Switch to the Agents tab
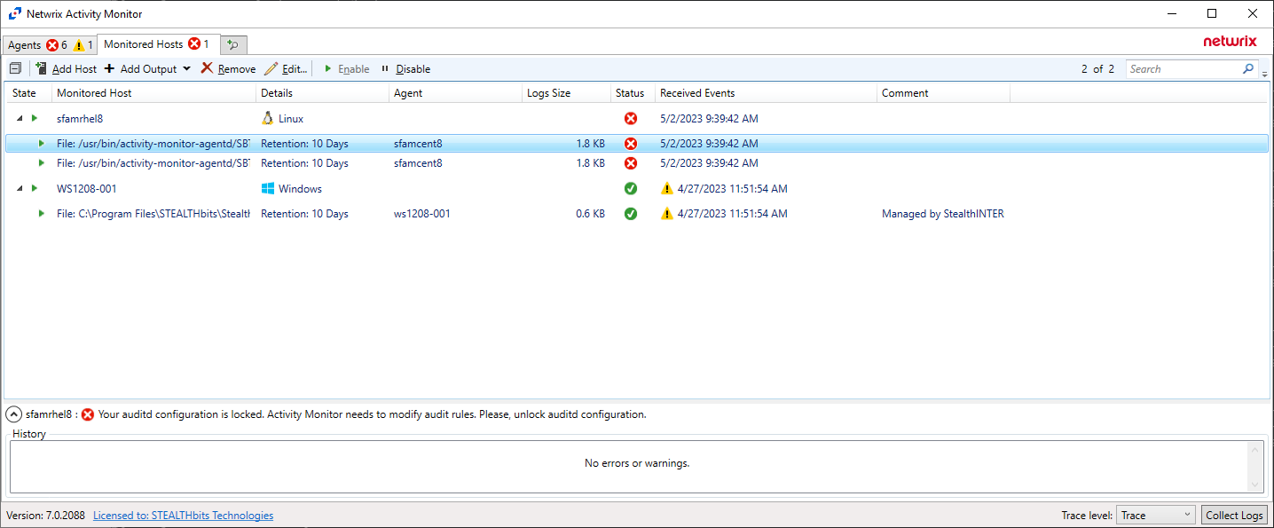The height and width of the screenshot is (528, 1274). pos(23,44)
